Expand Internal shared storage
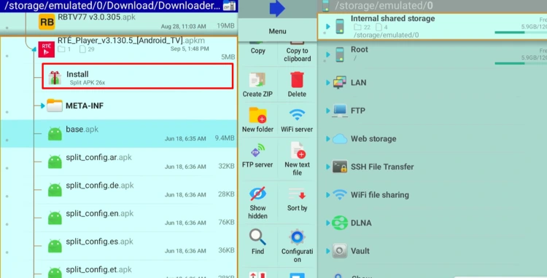The image size is (547, 278). [327, 26]
